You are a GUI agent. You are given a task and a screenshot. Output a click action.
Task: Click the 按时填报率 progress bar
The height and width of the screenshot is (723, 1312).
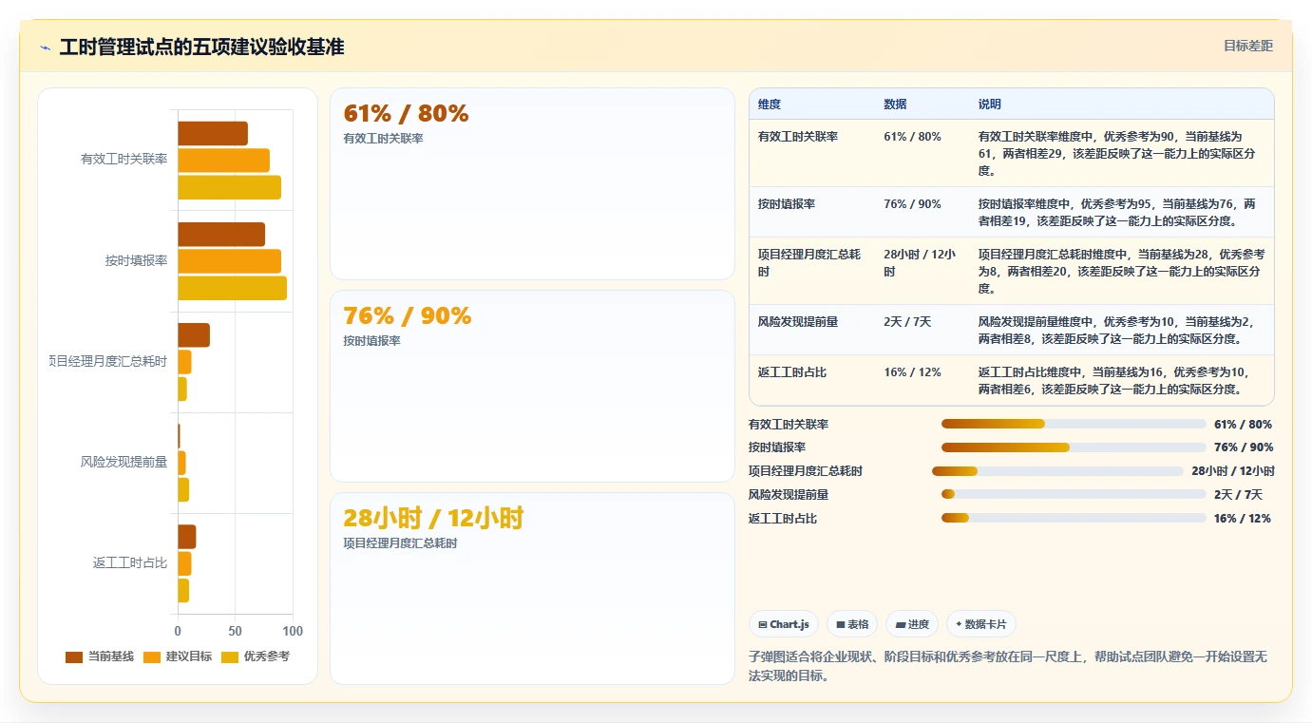pyautogui.click(x=1074, y=447)
